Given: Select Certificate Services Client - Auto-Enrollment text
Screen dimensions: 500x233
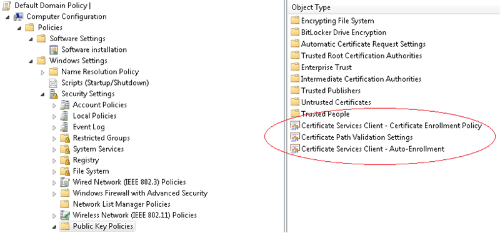Looking at the screenshot, I should (x=372, y=149).
